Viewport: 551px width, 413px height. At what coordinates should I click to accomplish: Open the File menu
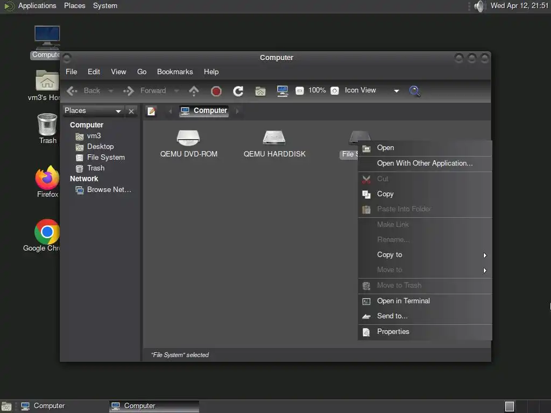[x=72, y=72]
